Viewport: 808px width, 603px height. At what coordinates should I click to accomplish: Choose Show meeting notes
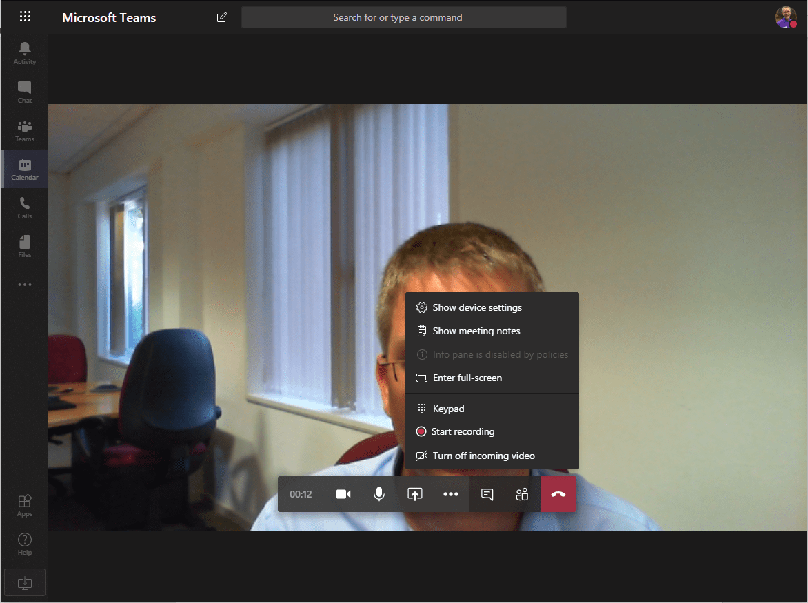pyautogui.click(x=492, y=331)
